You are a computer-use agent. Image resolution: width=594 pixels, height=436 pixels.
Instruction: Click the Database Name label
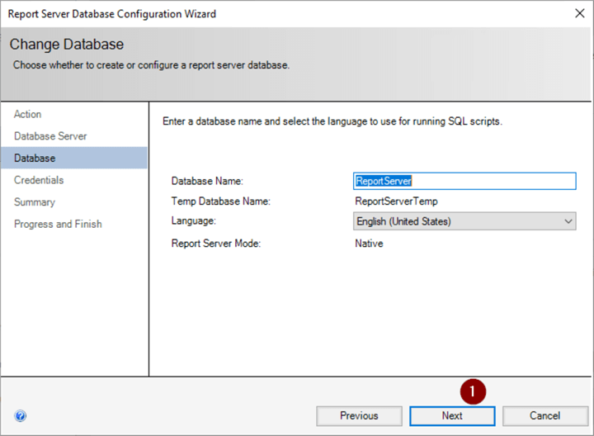click(208, 181)
